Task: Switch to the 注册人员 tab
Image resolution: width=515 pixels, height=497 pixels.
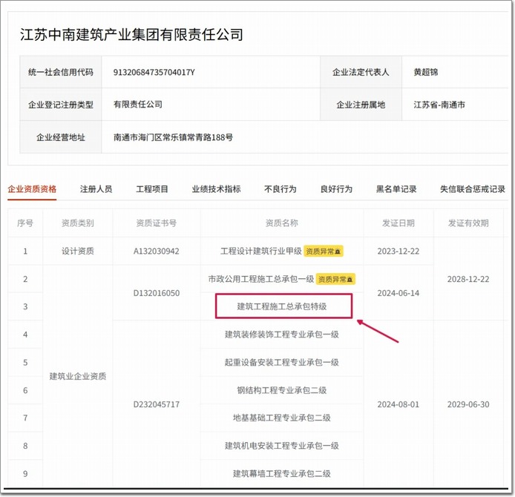Action: 96,189
